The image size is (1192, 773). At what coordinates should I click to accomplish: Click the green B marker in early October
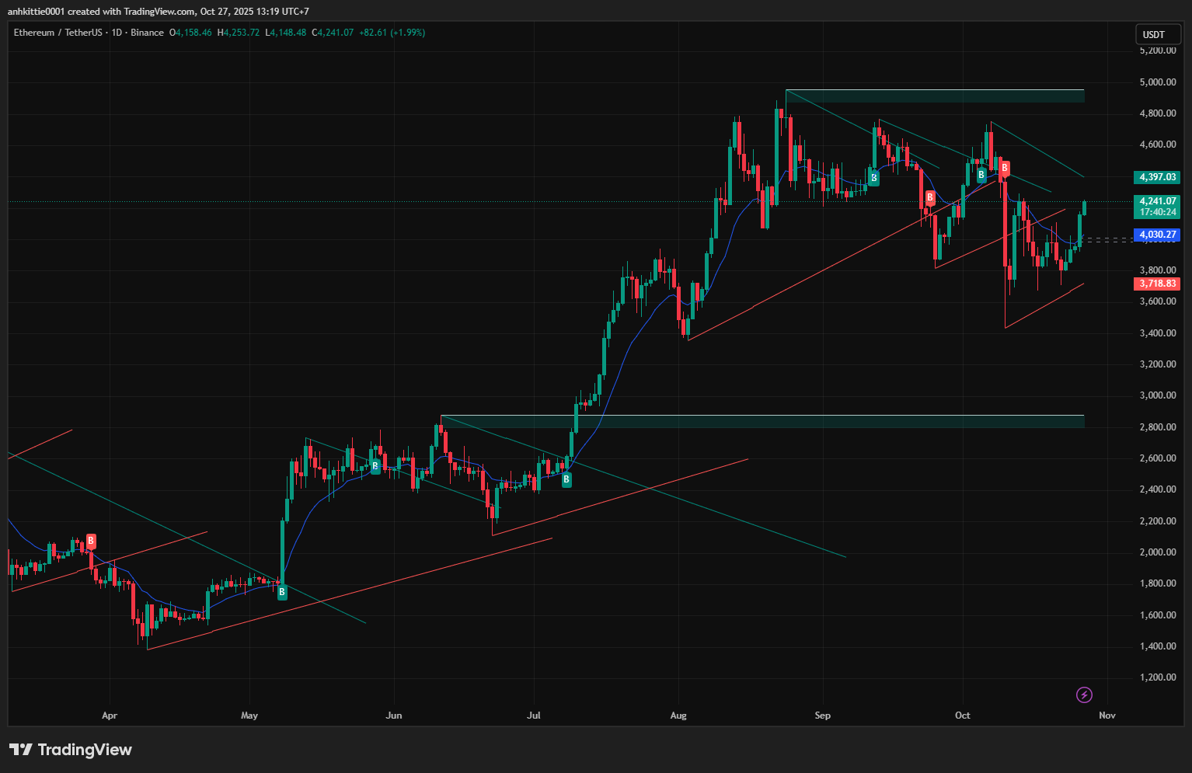tap(981, 175)
